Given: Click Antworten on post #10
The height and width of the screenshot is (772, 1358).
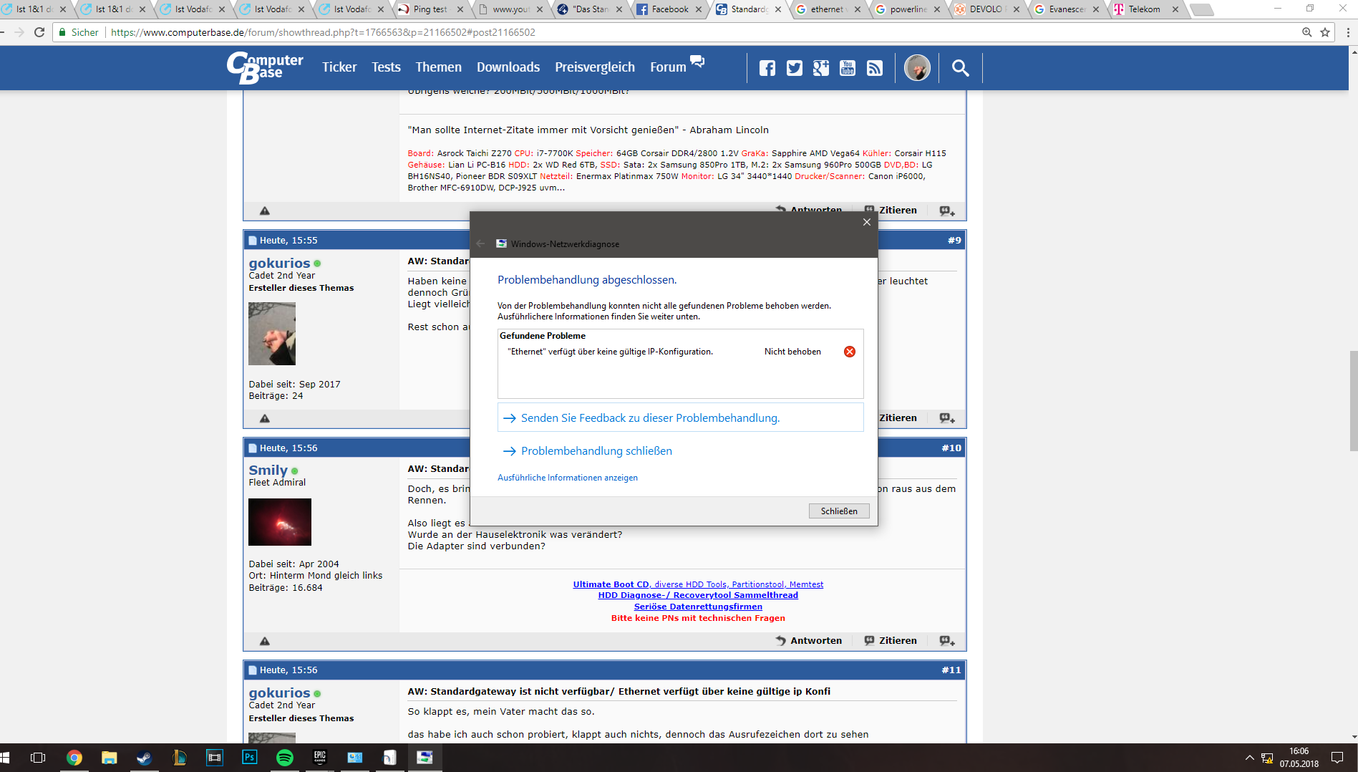Looking at the screenshot, I should tap(809, 641).
